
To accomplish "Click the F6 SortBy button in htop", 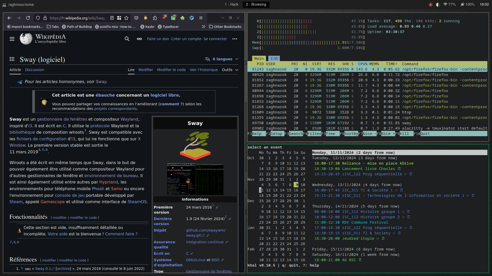I will (x=351, y=134).
